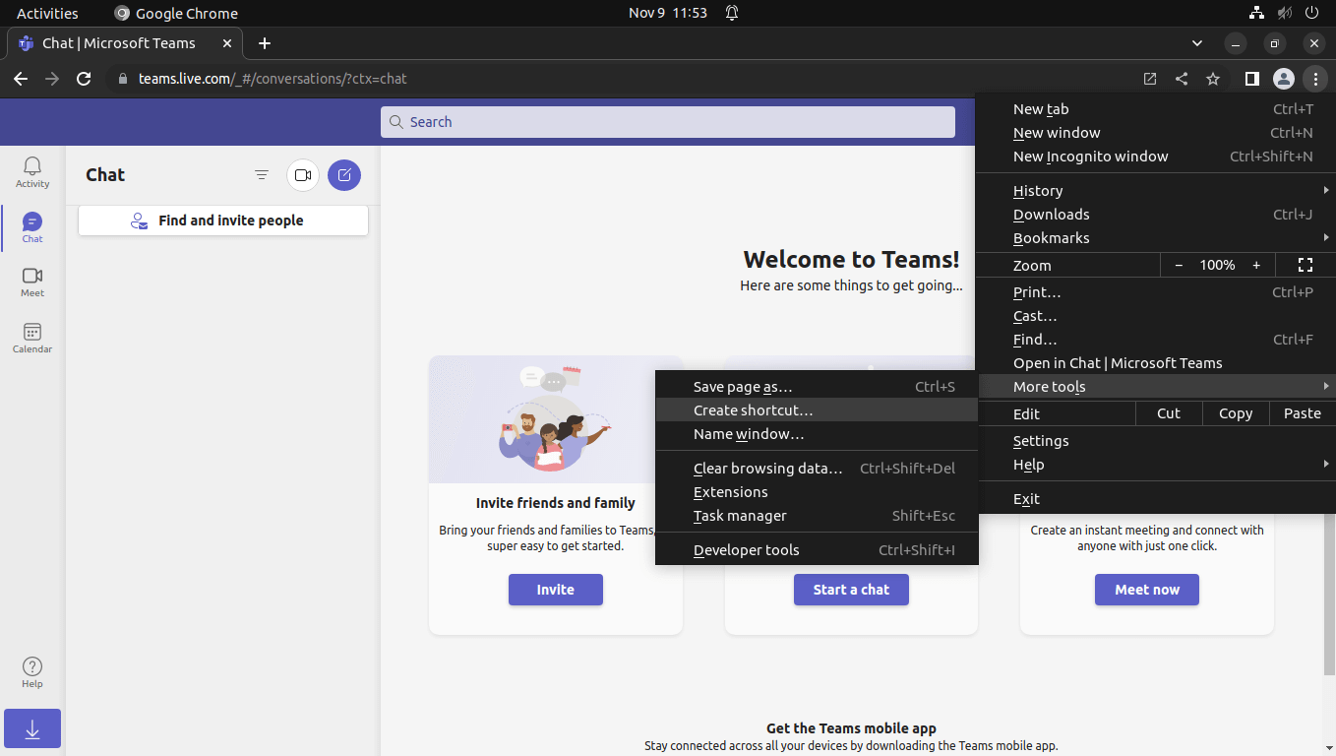Open the chat filter icon

tap(261, 174)
